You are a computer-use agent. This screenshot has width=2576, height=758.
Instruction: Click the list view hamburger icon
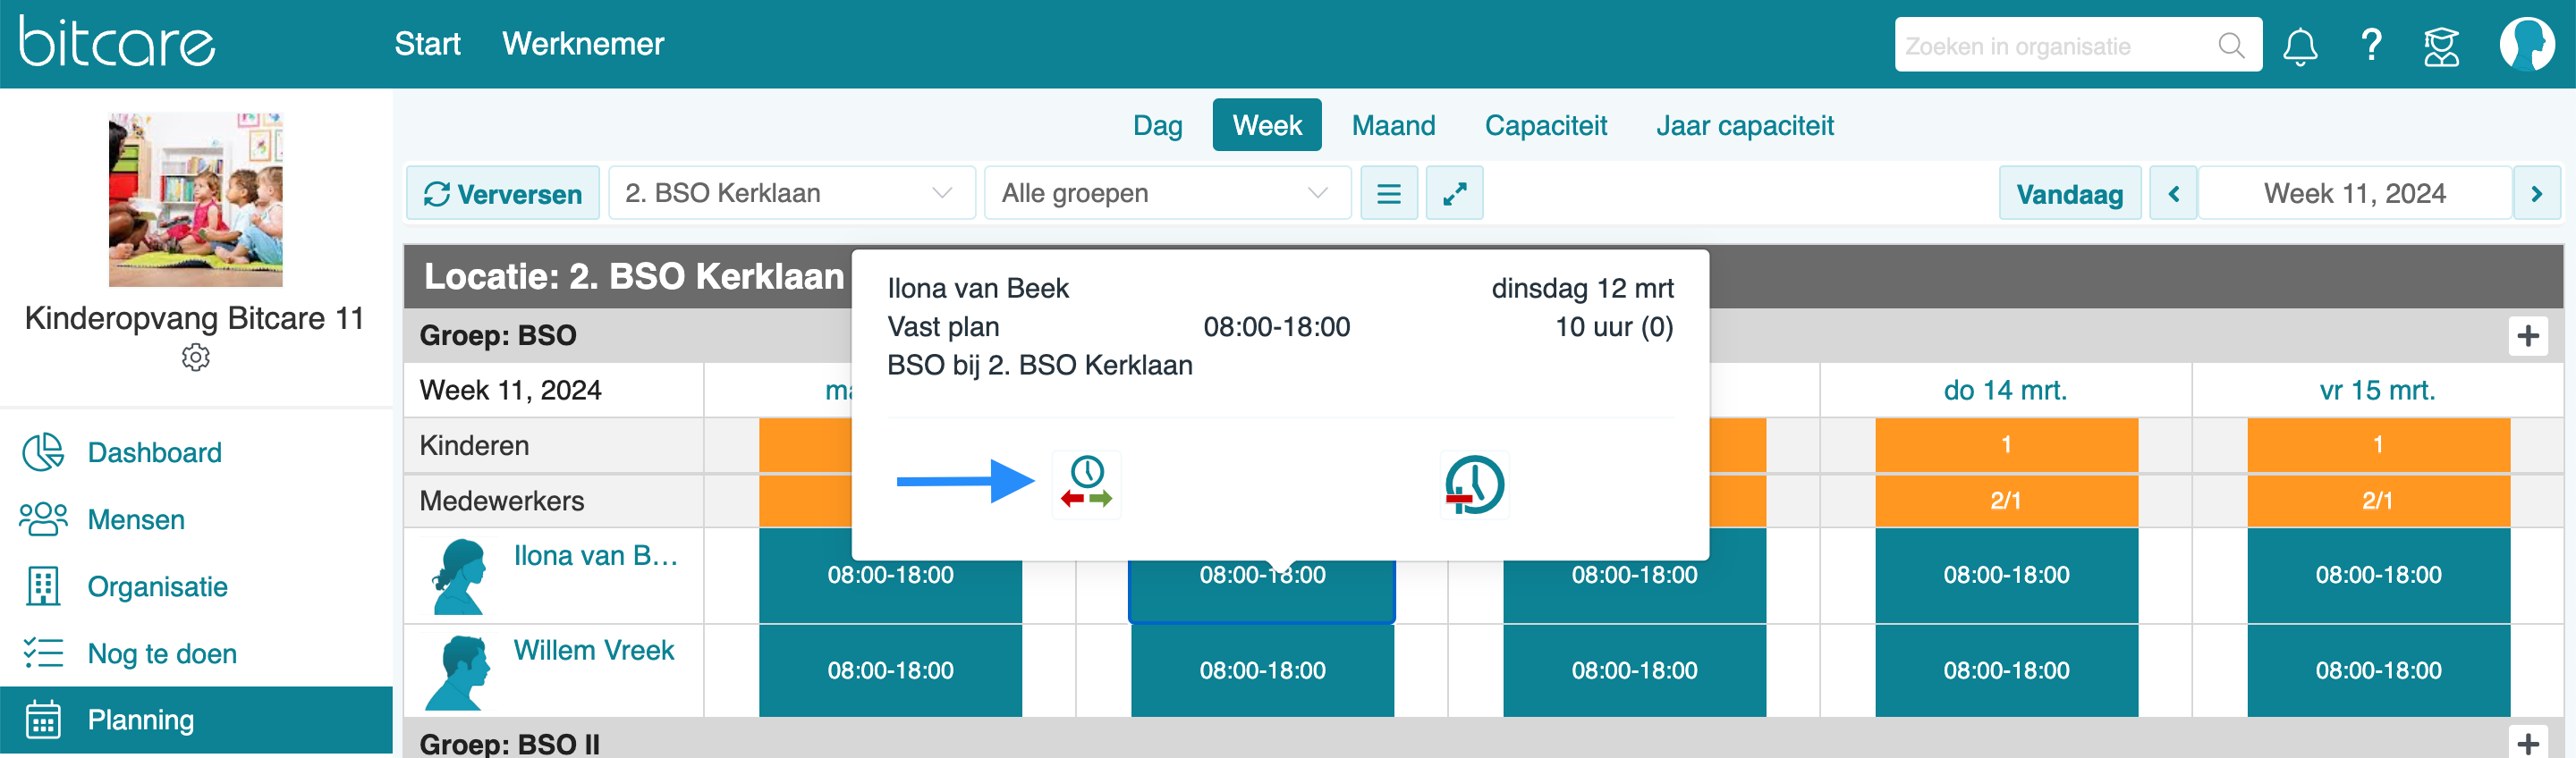coord(1388,193)
